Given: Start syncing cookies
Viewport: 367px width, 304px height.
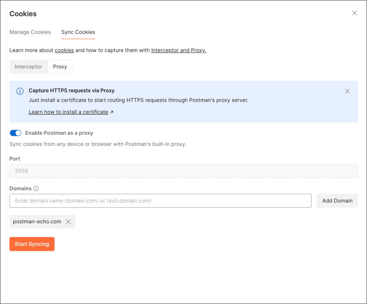Looking at the screenshot, I should (x=32, y=244).
